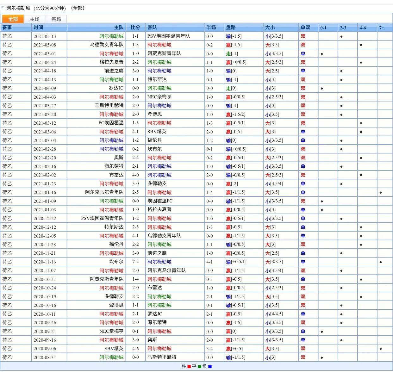The image size is (393, 372).
Task: Open PSV埃因霍温青年队 in the 2021-05-13 match
Action: pyautogui.click(x=169, y=36)
